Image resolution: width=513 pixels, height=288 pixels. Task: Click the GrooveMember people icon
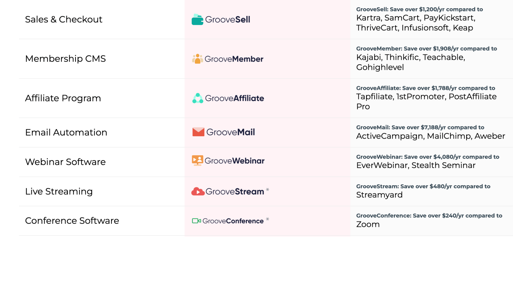[197, 59]
